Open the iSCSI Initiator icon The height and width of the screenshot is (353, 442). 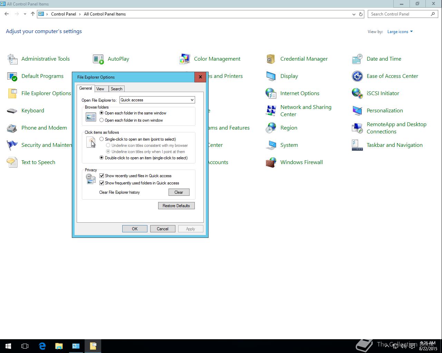(x=357, y=93)
